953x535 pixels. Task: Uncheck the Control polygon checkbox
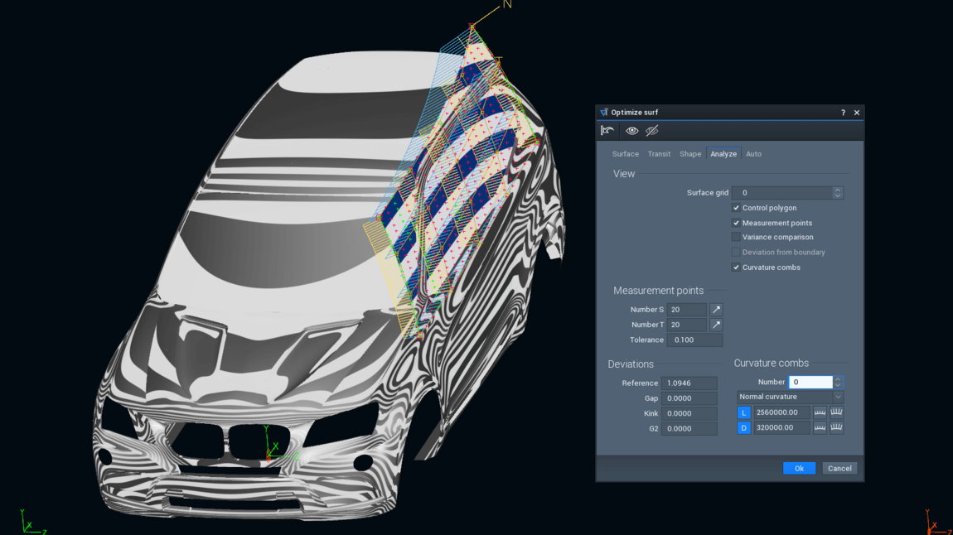(x=736, y=208)
